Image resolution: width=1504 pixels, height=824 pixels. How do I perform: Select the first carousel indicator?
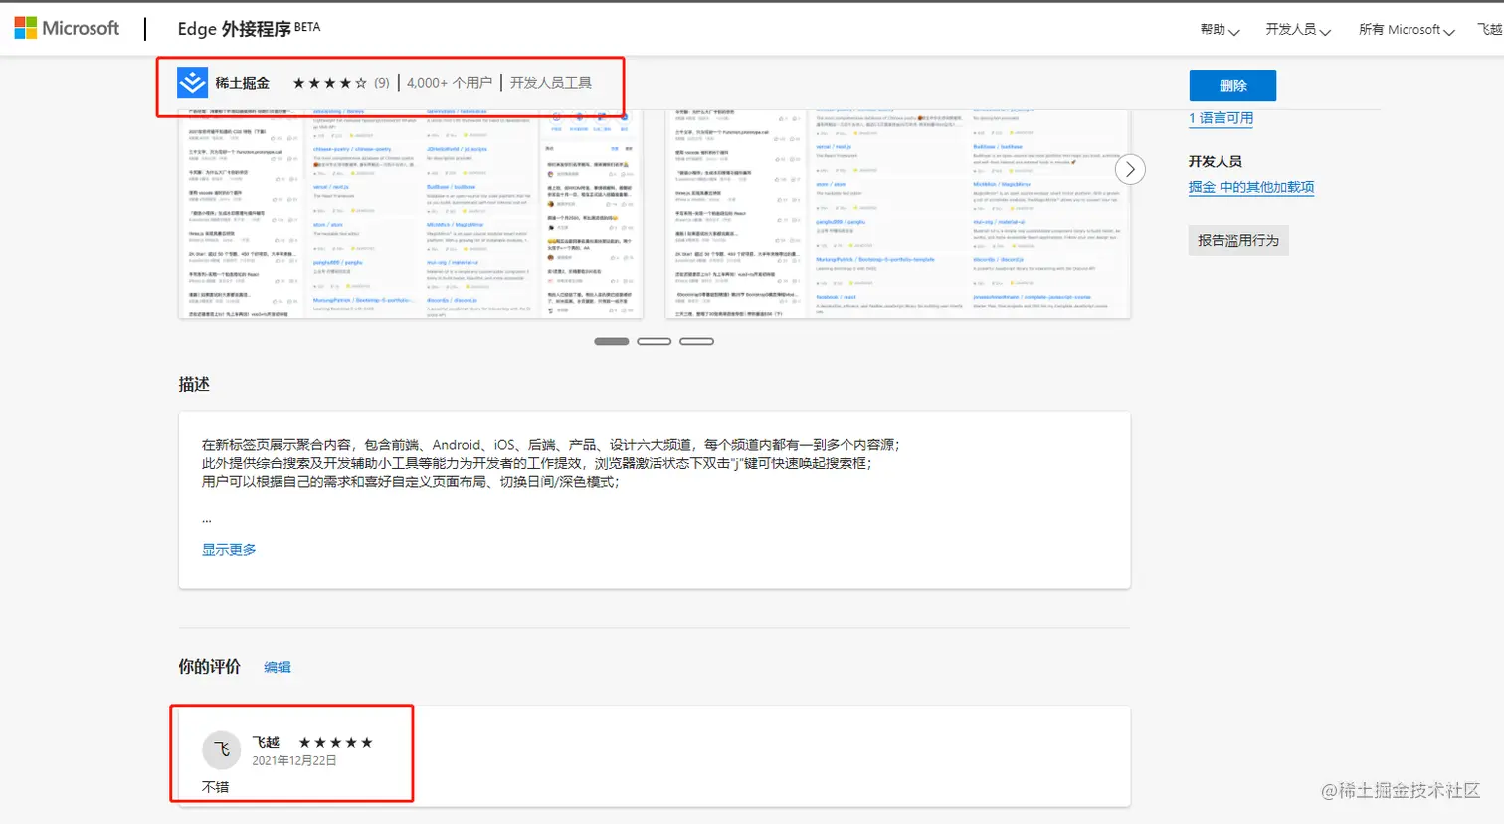pos(612,341)
